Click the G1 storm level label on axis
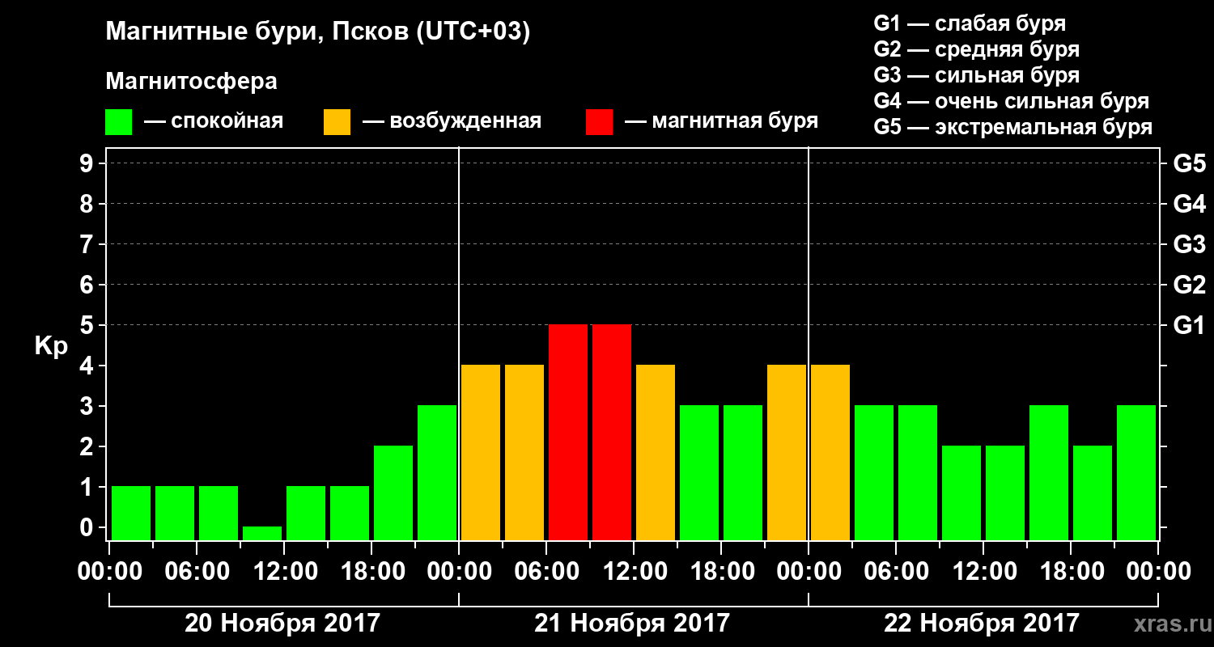1214x647 pixels. (x=1189, y=325)
